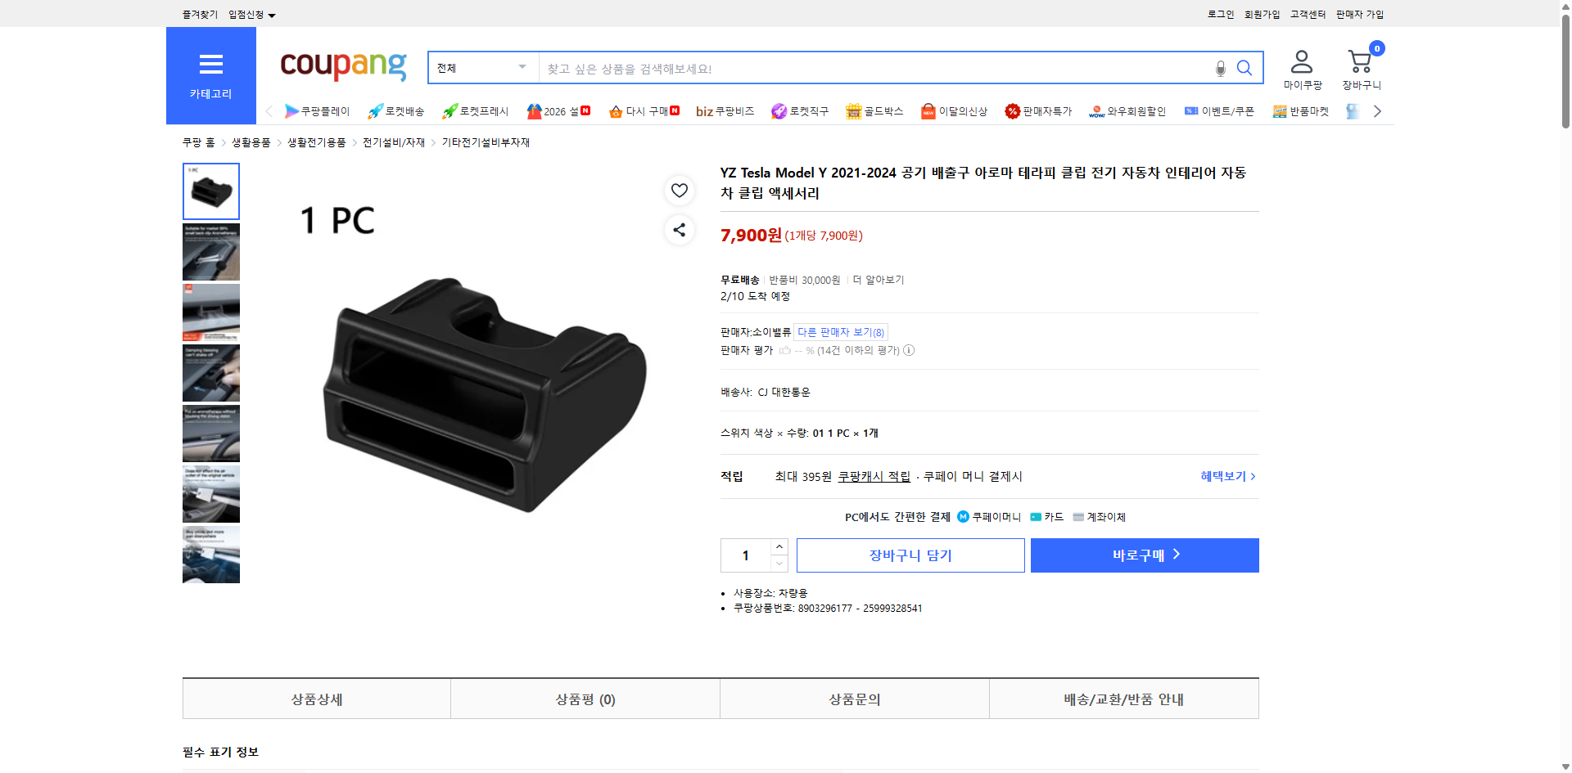Add product to wishlist with heart icon

coord(679,191)
